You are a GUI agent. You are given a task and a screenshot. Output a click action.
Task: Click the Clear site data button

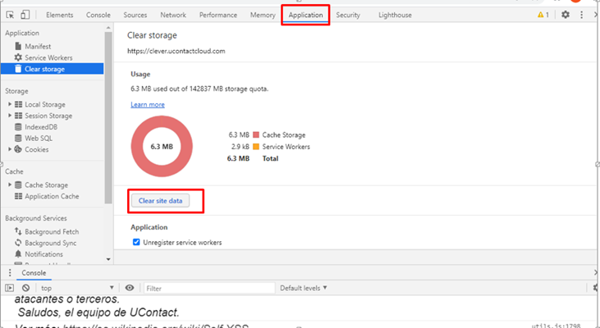160,200
